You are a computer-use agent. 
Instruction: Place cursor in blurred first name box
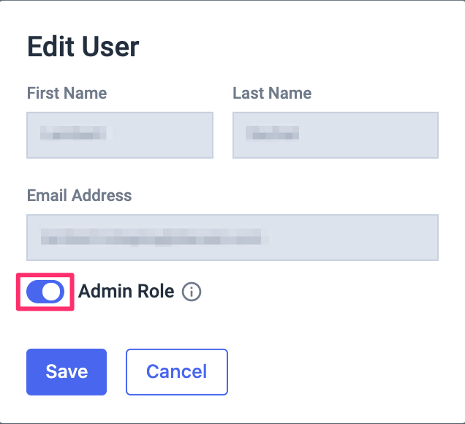tap(120, 135)
